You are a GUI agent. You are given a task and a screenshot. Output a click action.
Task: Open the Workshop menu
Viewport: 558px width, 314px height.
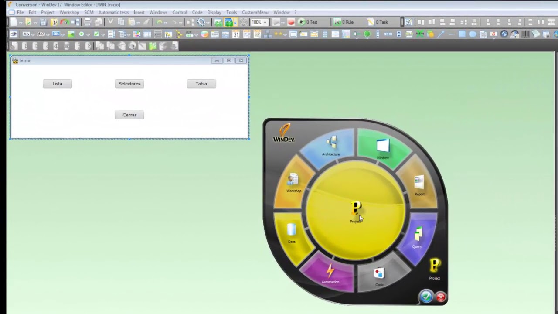69,12
